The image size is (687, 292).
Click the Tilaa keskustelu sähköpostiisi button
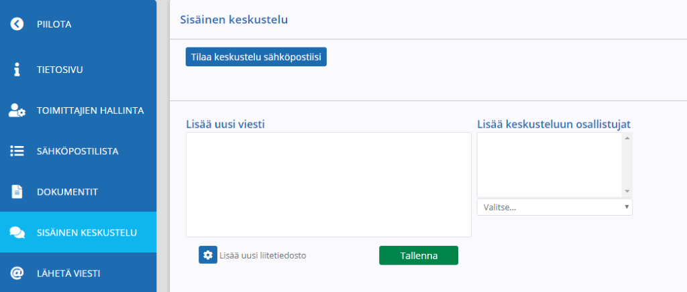point(256,57)
